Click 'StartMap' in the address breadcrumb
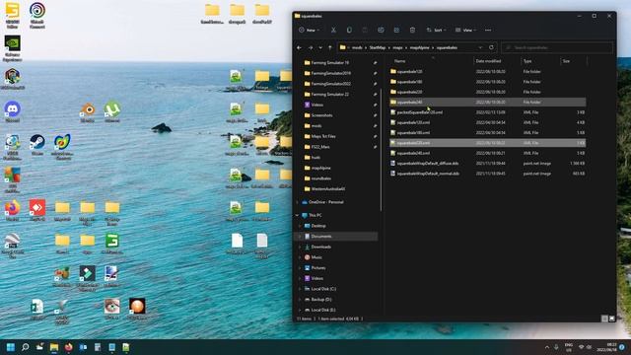The image size is (631, 355). 378,47
